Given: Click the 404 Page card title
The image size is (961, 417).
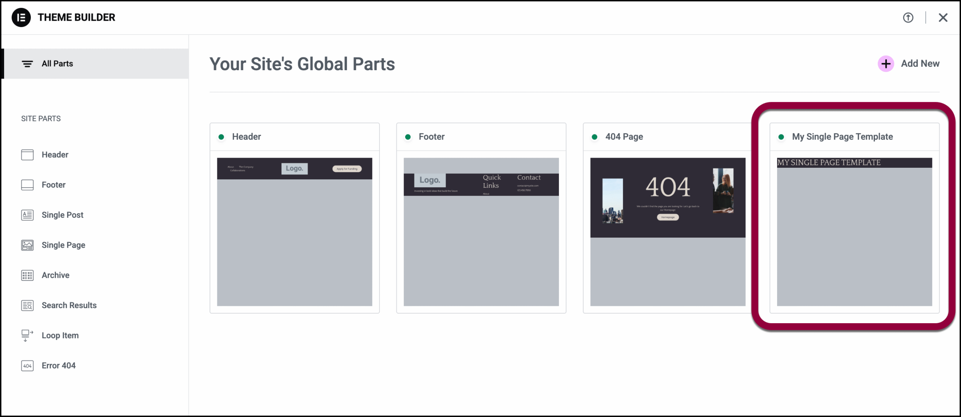Looking at the screenshot, I should (x=624, y=137).
